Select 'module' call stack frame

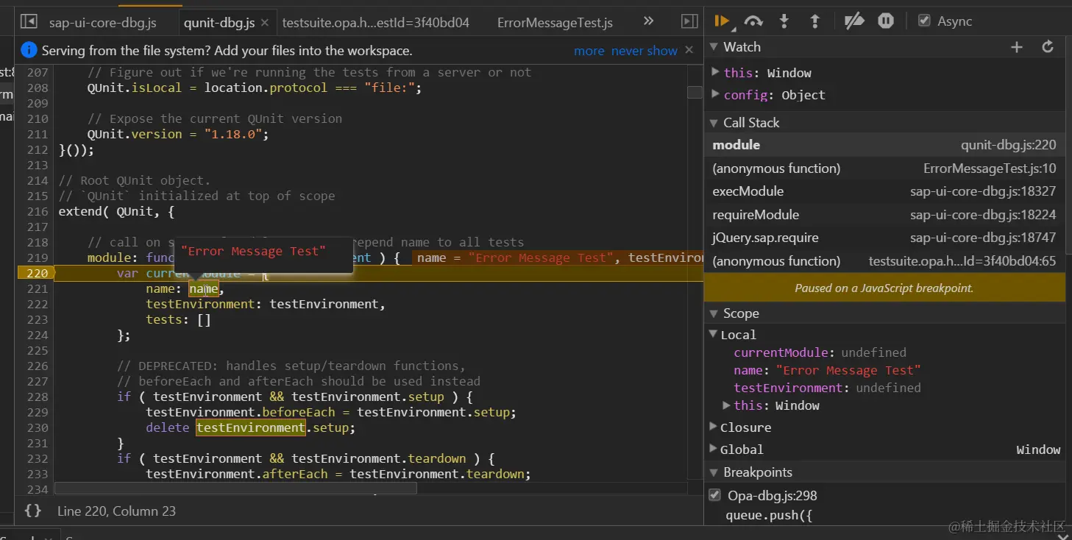coord(884,145)
